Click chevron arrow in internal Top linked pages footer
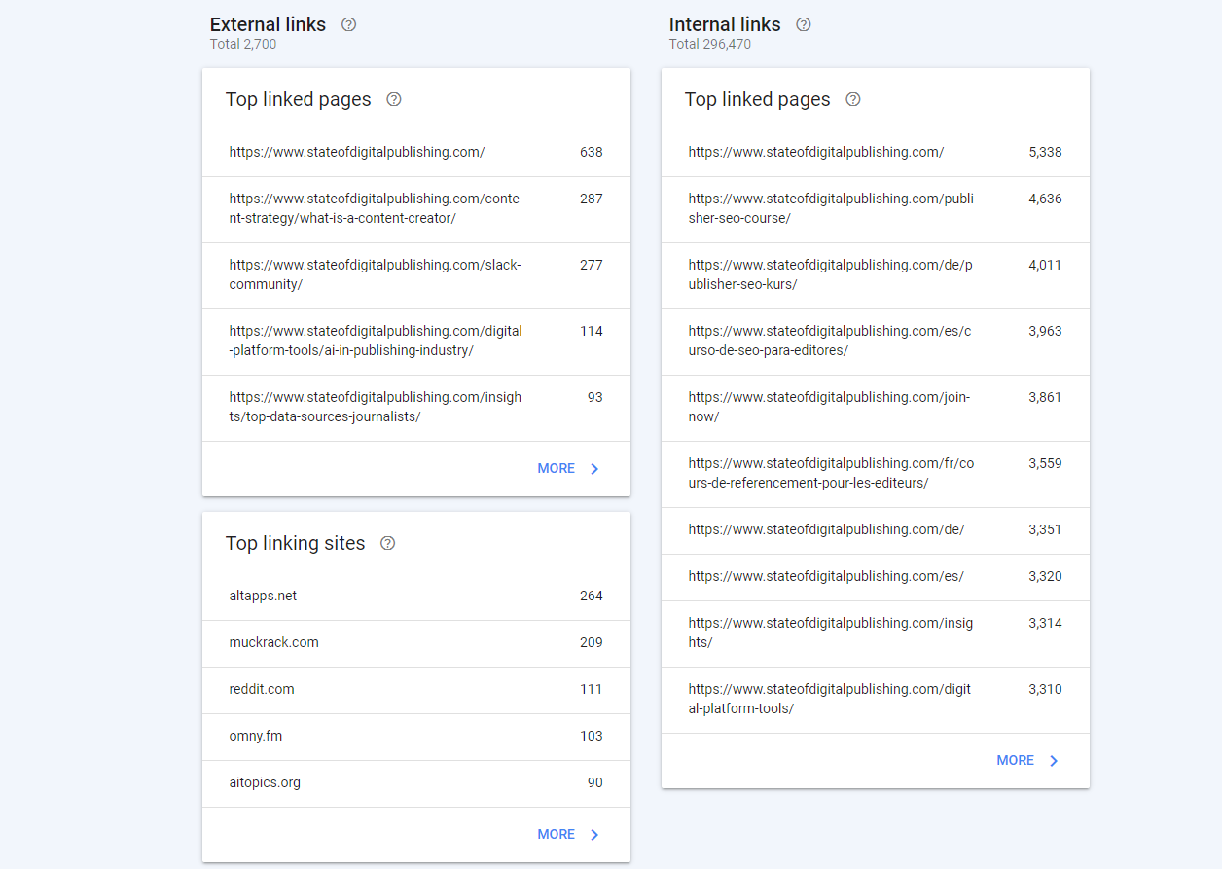The height and width of the screenshot is (869, 1222). click(1054, 761)
